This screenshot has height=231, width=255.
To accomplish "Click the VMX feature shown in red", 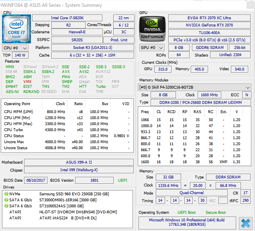I will (x=27, y=82).
